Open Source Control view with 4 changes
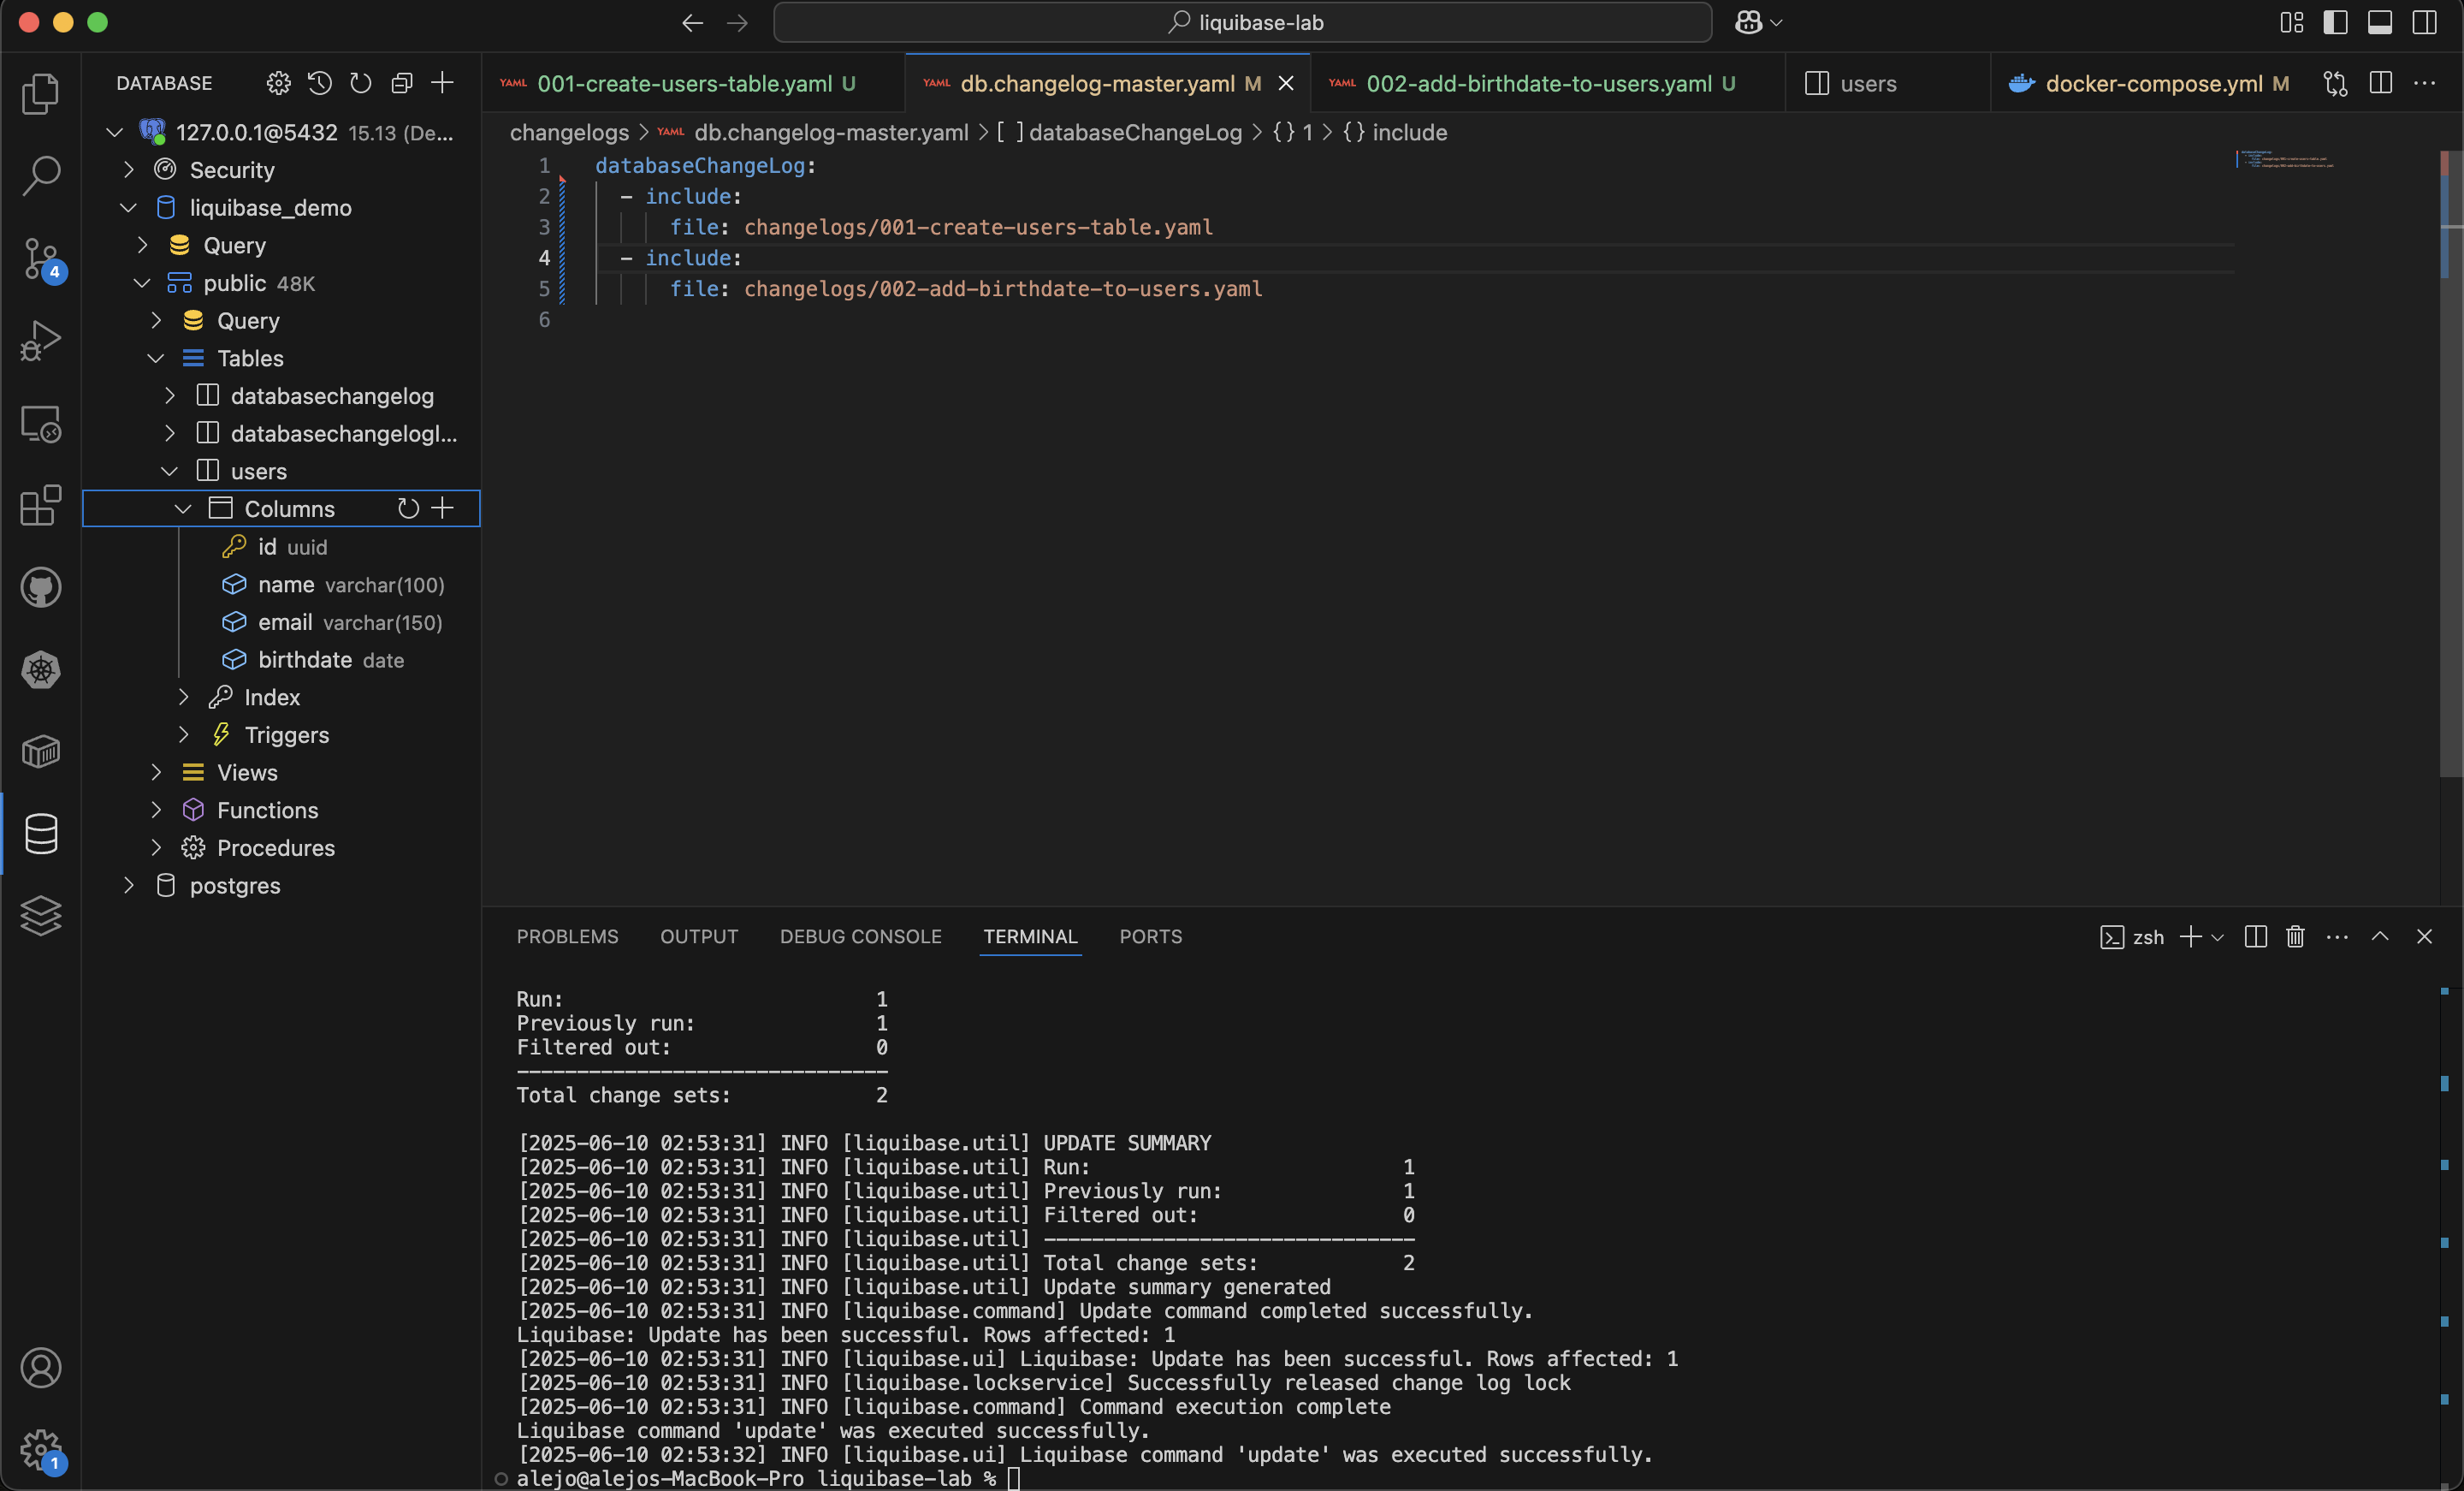The image size is (2464, 1491). [x=41, y=258]
